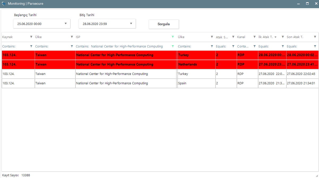The height and width of the screenshot is (178, 319).
Task: Open the Atak S... column header filter icon
Action: pyautogui.click(x=233, y=37)
